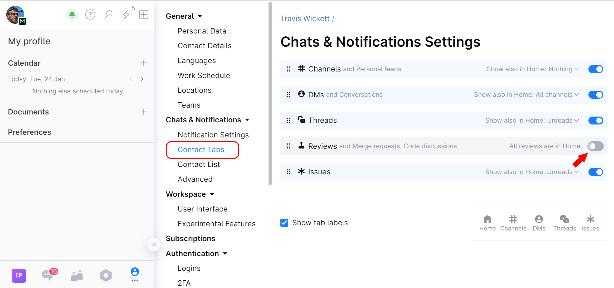Image resolution: width=614 pixels, height=288 pixels.
Task: Open the help question mark icon
Action: pyautogui.click(x=90, y=15)
